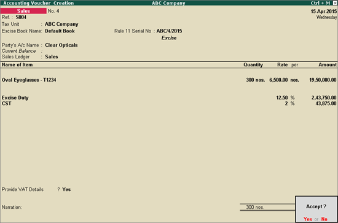Viewport: 338px width, 223px height.
Task: Edit the Excise Duty rate 12.50
Action: coord(282,98)
